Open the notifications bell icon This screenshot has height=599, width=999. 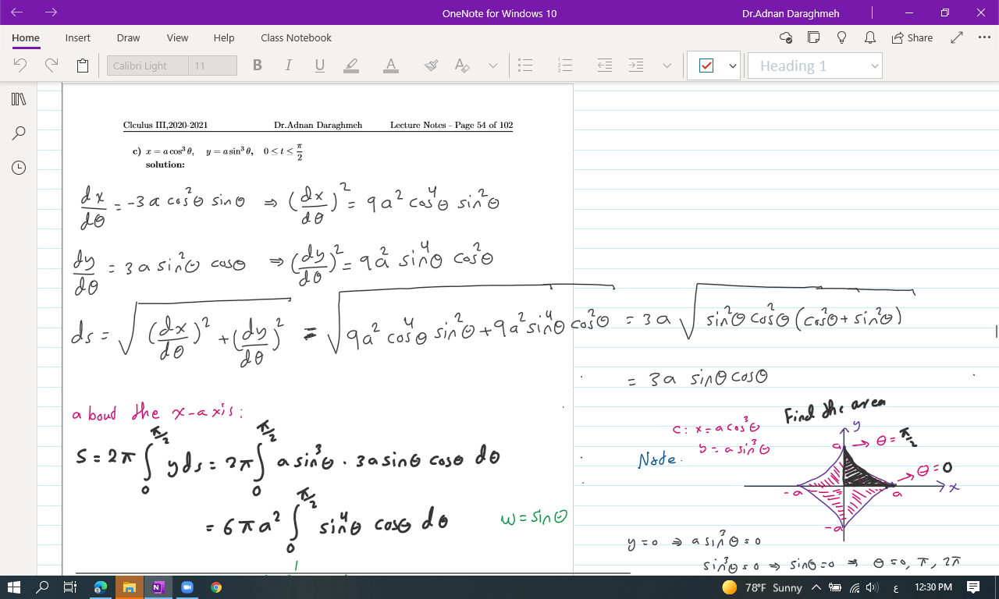coord(869,37)
